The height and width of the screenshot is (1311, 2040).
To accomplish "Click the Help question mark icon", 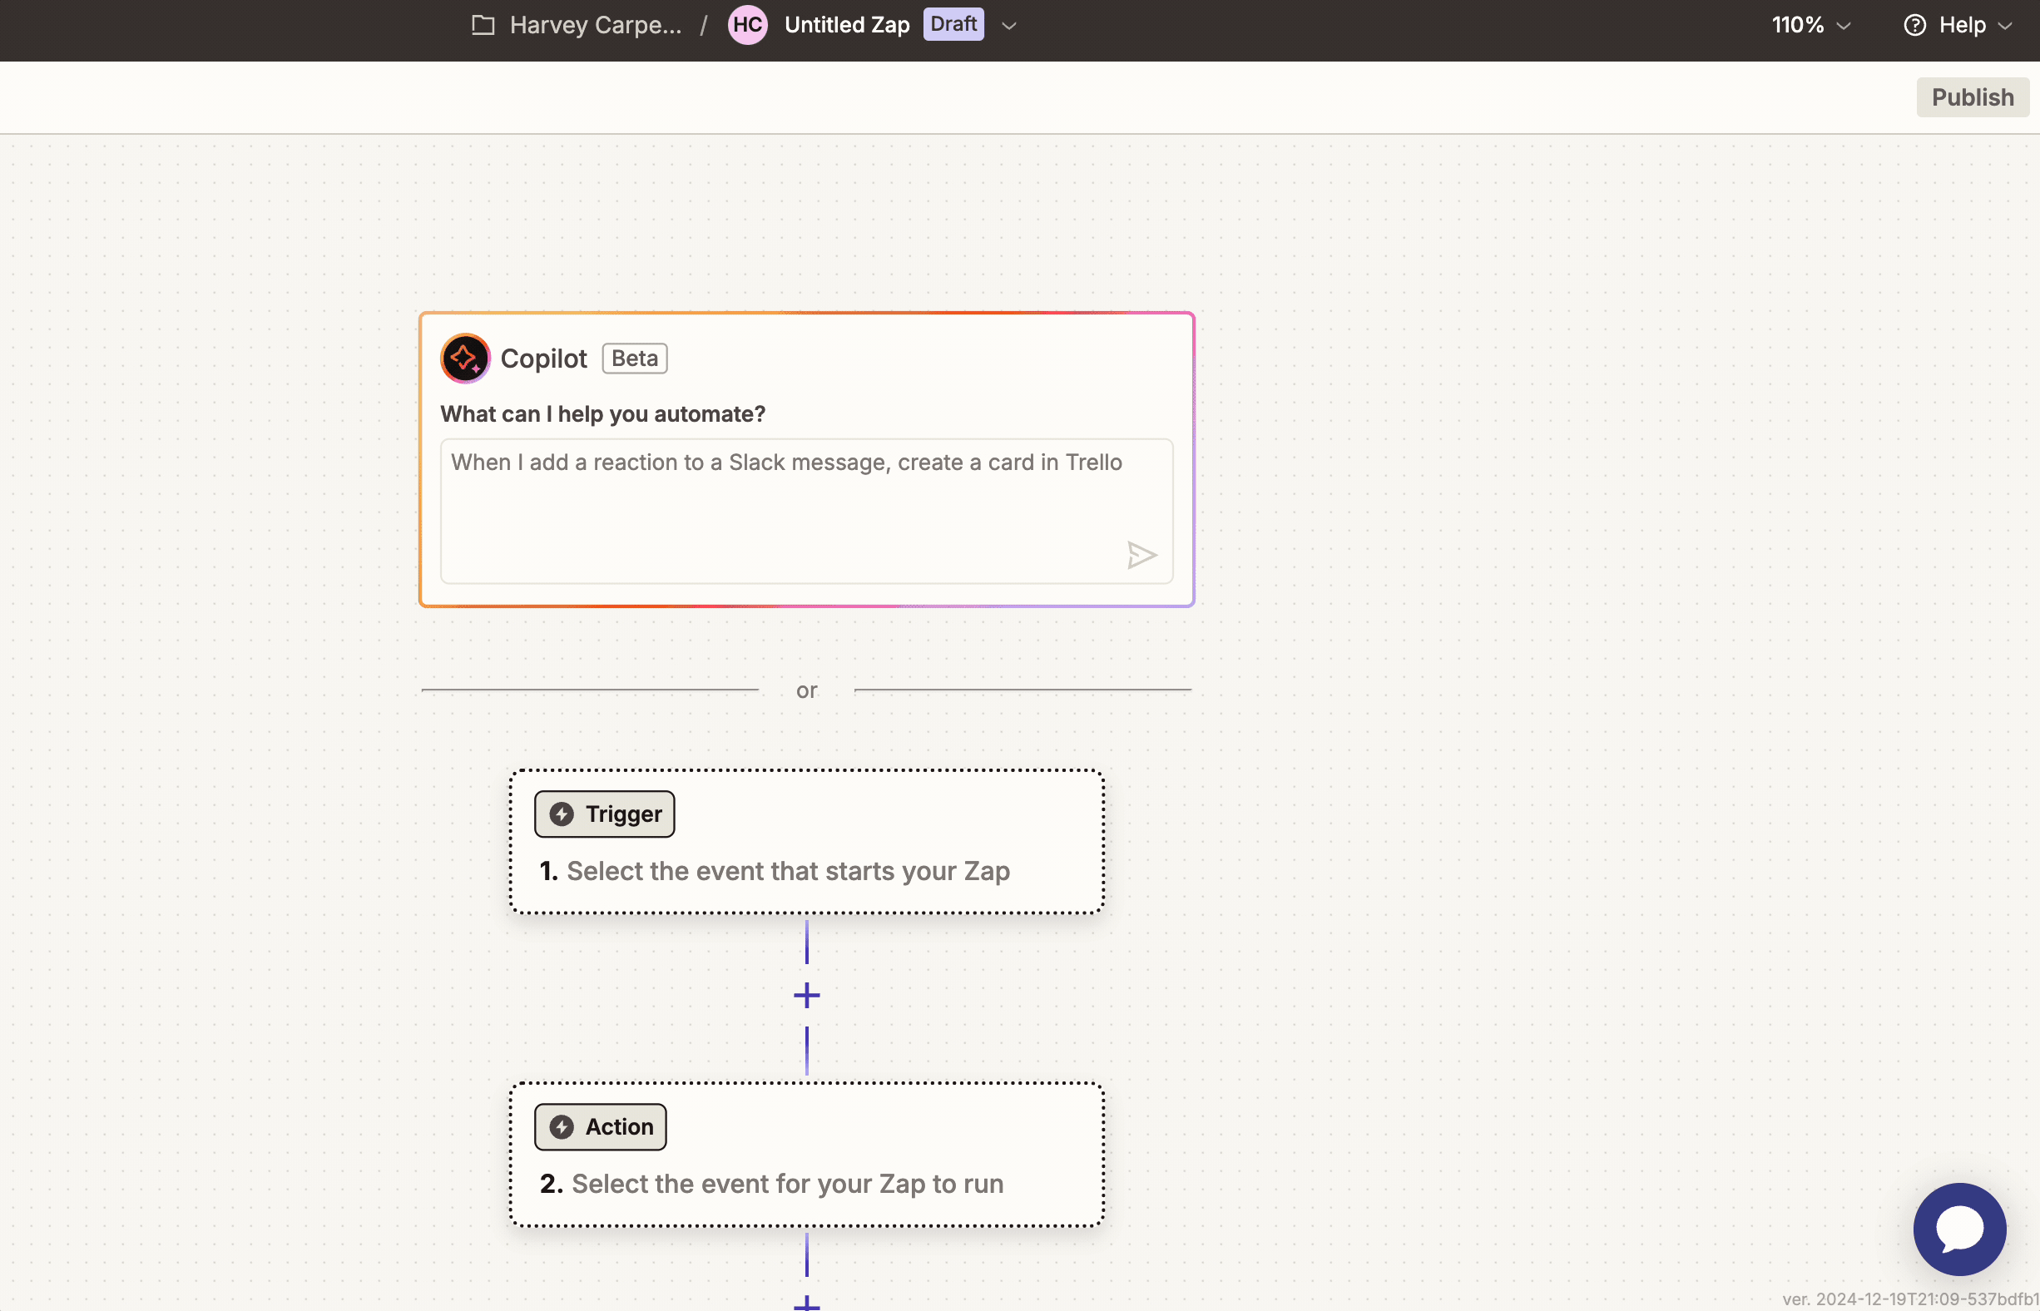I will [1914, 25].
